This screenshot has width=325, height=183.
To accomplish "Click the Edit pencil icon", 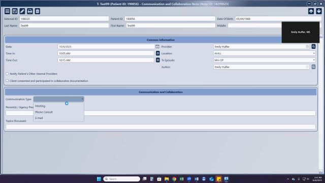I will click(x=22, y=11).
